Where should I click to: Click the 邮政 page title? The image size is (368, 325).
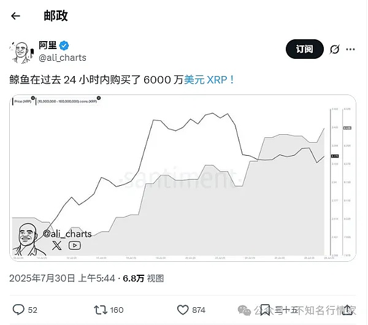tap(55, 16)
